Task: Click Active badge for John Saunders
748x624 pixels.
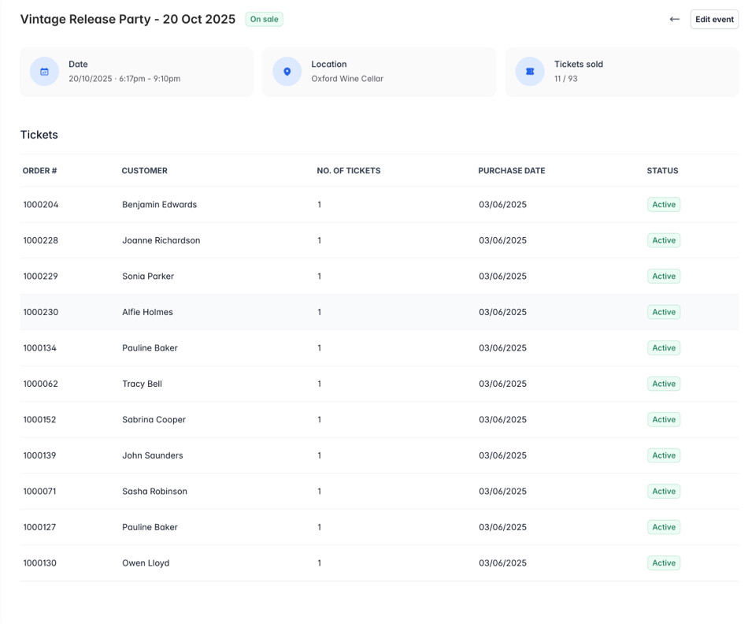Action: tap(664, 455)
